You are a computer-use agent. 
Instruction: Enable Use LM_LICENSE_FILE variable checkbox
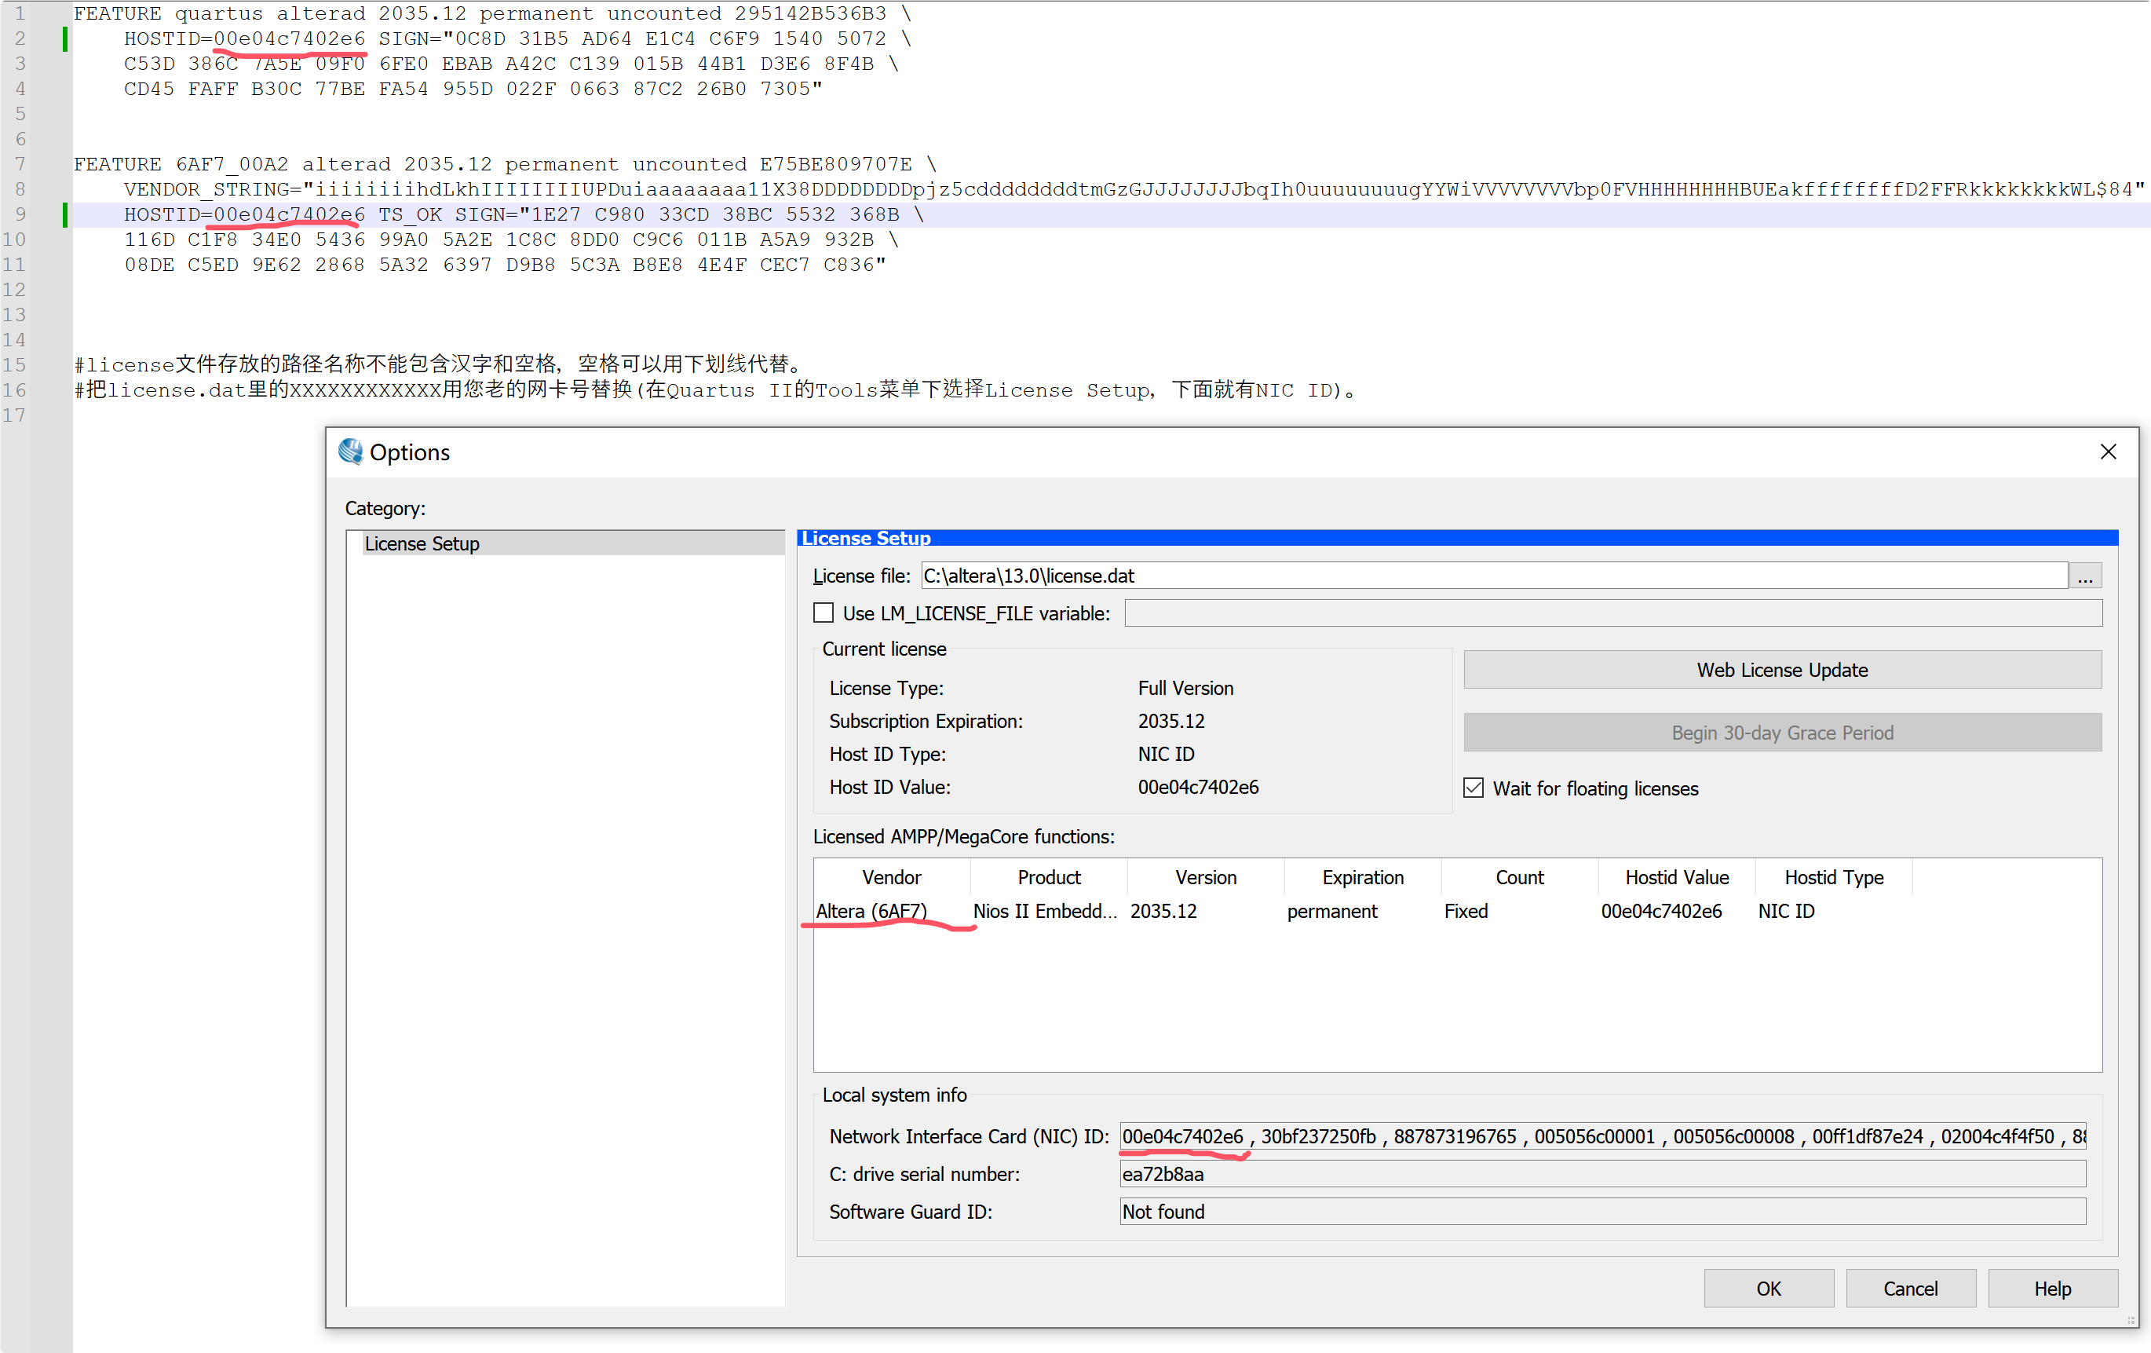pos(824,613)
